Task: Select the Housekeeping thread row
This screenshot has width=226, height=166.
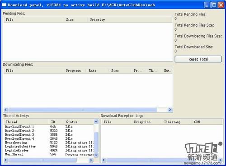Action: tap(48, 142)
